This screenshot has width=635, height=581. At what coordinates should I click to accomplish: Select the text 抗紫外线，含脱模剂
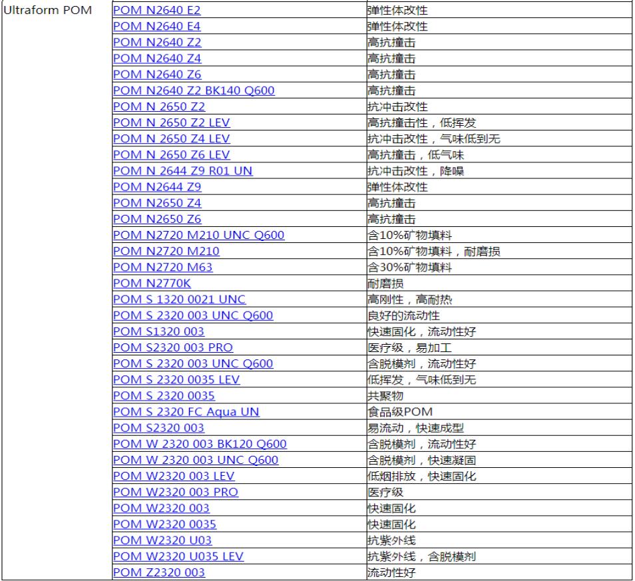tap(421, 556)
